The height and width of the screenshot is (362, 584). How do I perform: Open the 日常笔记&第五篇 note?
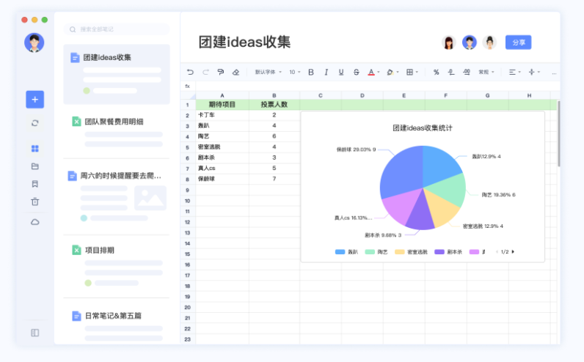pos(117,324)
